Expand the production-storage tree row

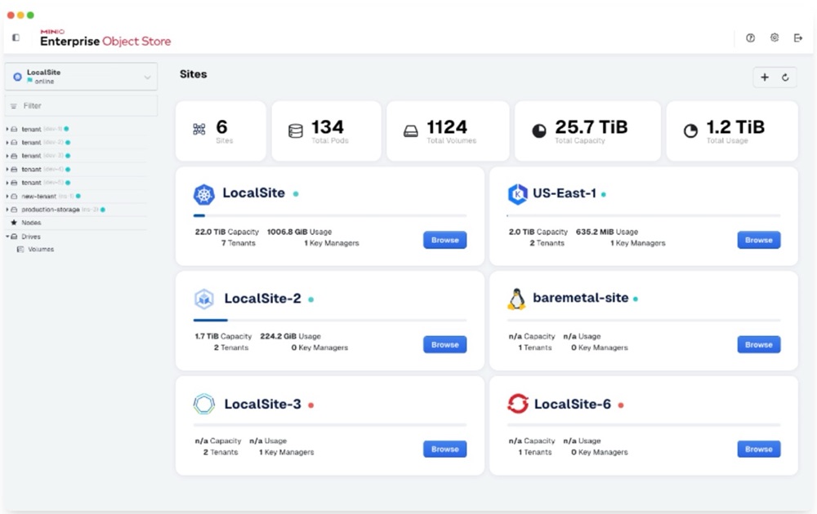click(x=7, y=209)
